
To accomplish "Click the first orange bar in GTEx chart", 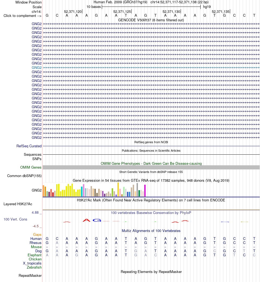I will tap(44, 191).
